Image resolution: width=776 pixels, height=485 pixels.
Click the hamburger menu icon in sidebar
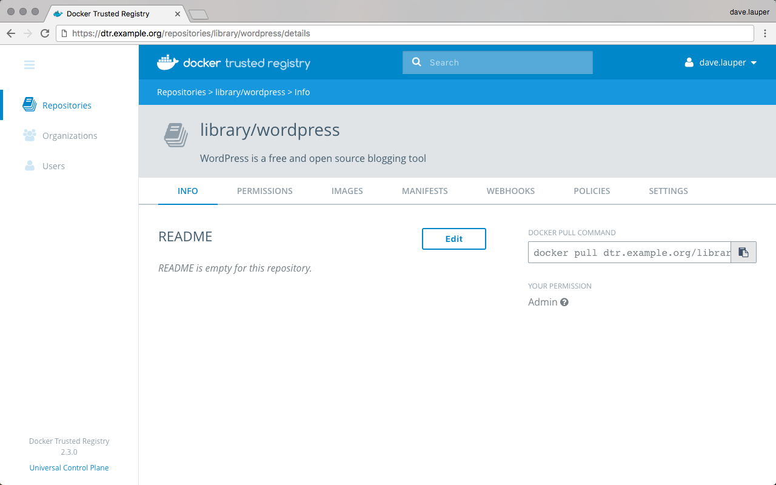[29, 65]
